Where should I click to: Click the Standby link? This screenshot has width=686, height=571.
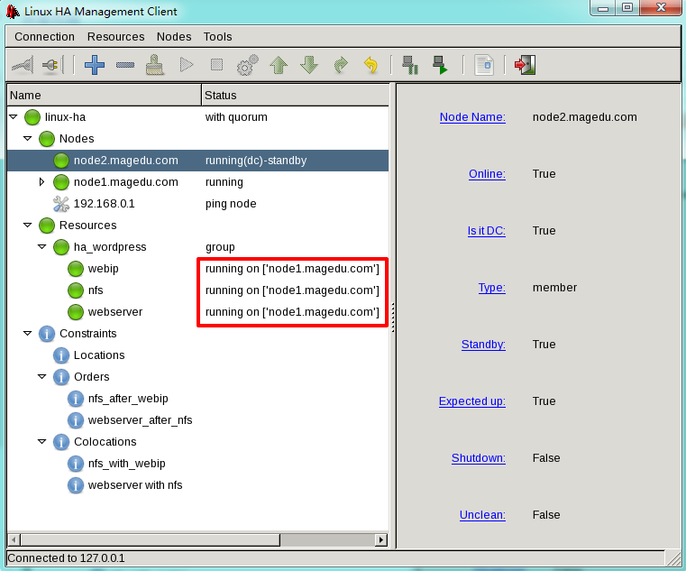point(483,345)
